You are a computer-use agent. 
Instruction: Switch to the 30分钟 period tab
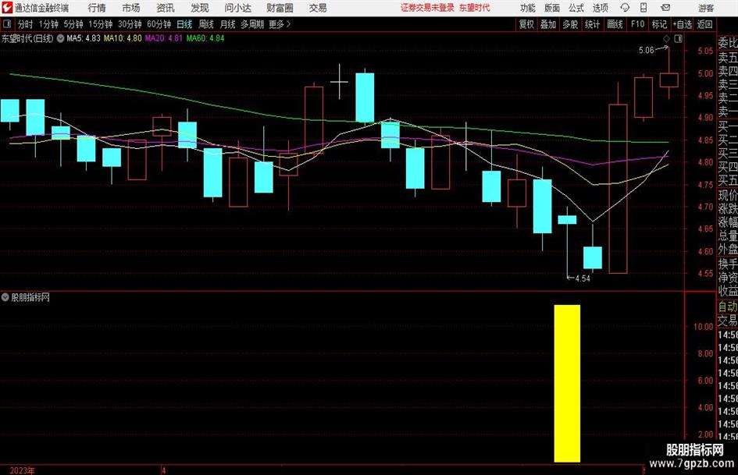click(130, 24)
